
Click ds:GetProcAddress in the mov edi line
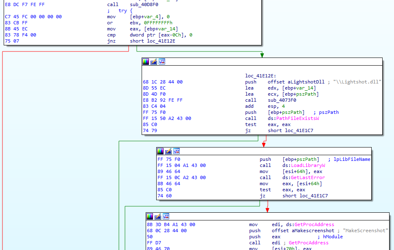pos(310,224)
